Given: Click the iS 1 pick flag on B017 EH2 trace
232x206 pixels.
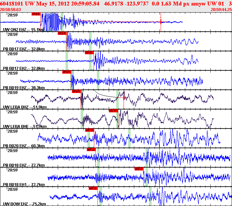Looking at the screenshot, I should point(89,53).
